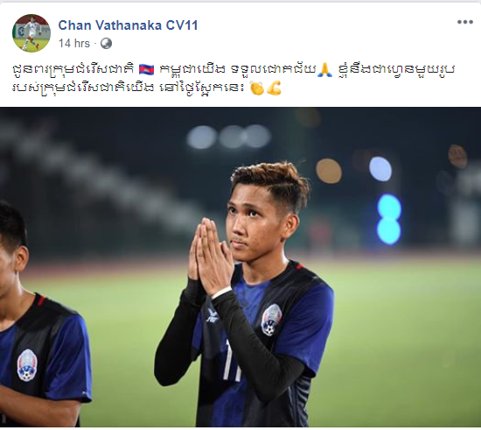Screen dimensions: 481x430
Task: Open the 14 hrs timestamp link
Action: 74,43
